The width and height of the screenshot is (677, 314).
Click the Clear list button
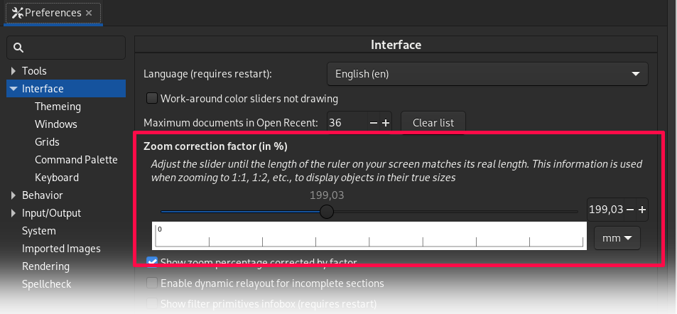click(433, 123)
